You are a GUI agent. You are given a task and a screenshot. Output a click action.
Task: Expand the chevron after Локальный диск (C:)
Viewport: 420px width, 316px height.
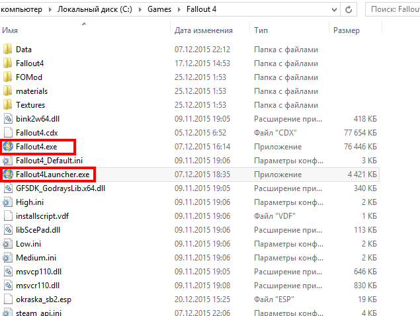(140, 10)
